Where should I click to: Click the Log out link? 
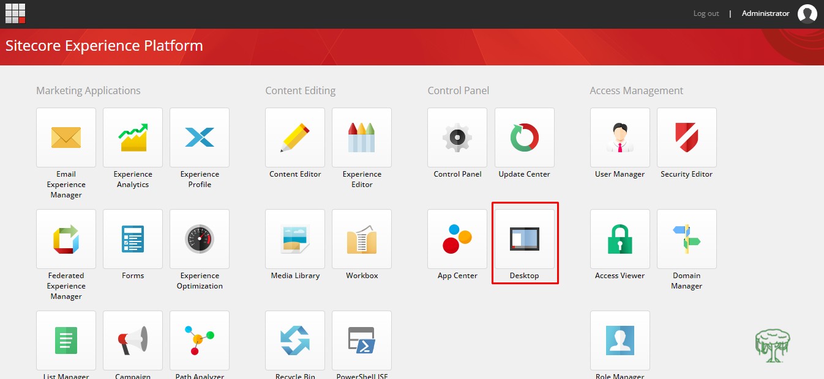coord(706,13)
